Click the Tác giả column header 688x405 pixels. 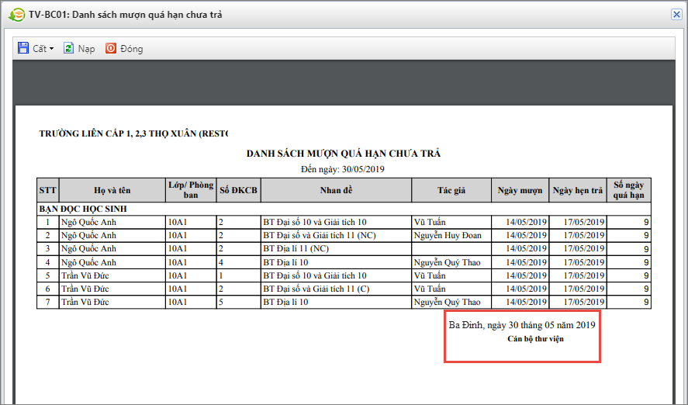451,190
